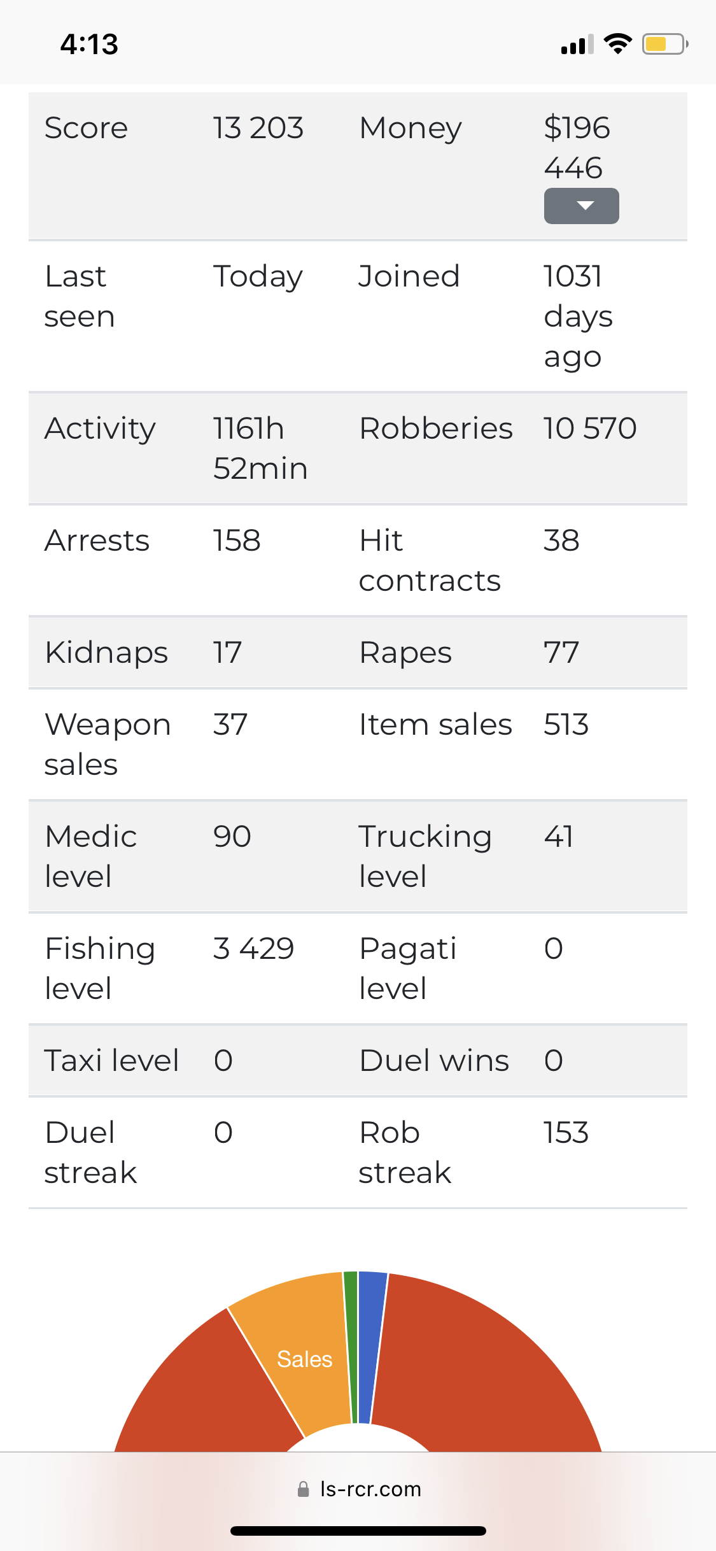Tap the Activity time 1161h 52min

pos(260,448)
